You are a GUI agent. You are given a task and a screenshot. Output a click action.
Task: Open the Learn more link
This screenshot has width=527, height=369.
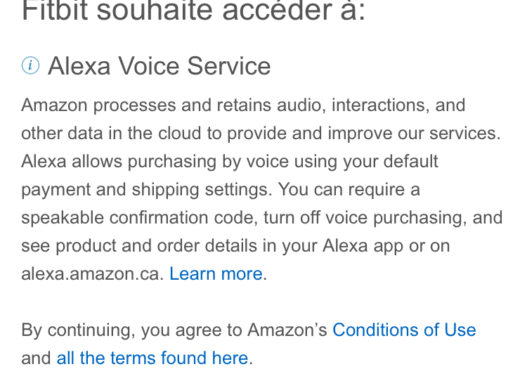pos(216,273)
